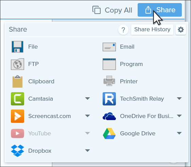Click Copy All in the toolbar
This screenshot has height=167, width=191.
click(x=112, y=10)
